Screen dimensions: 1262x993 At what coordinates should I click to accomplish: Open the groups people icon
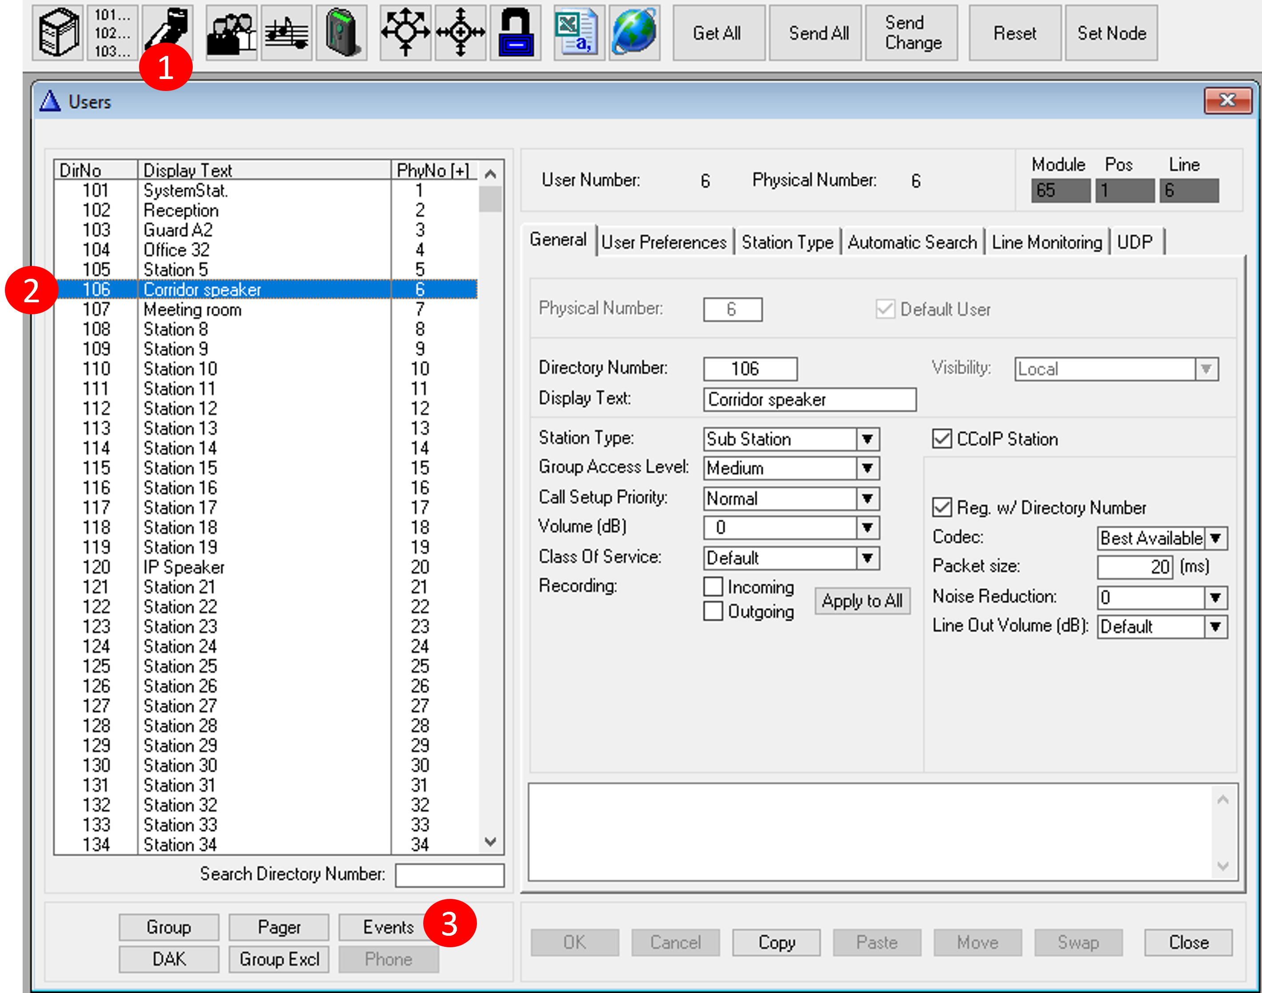(x=231, y=32)
